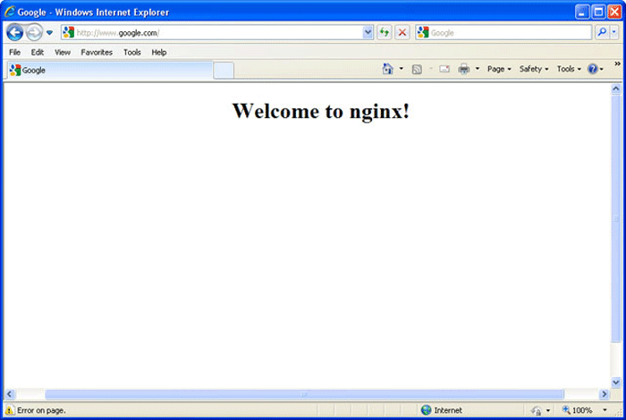Viewport: 626px width, 420px height.
Task: Open the View menu
Action: 63,53
